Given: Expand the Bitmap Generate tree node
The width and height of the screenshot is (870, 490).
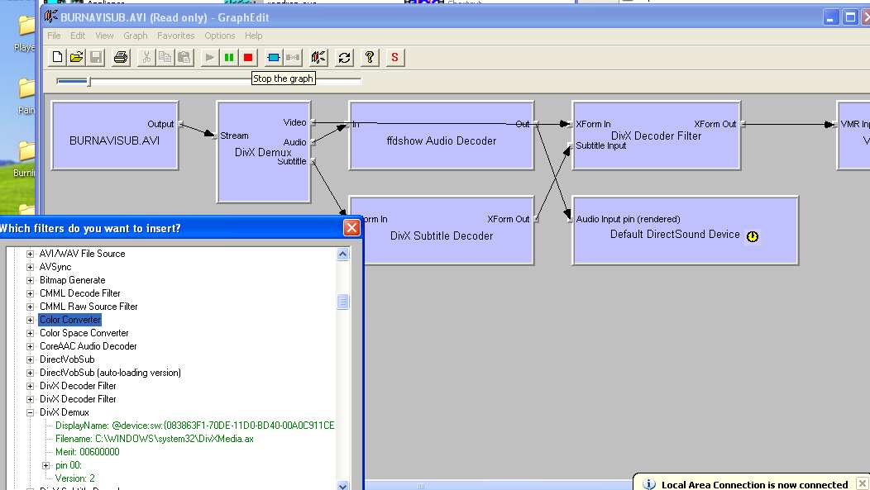Looking at the screenshot, I should coord(31,280).
